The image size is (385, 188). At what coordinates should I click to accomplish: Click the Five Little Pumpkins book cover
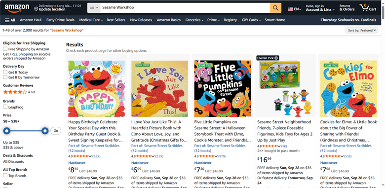coord(223,89)
